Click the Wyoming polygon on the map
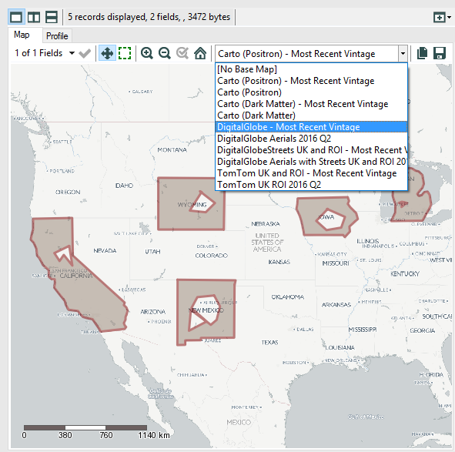 [174, 215]
